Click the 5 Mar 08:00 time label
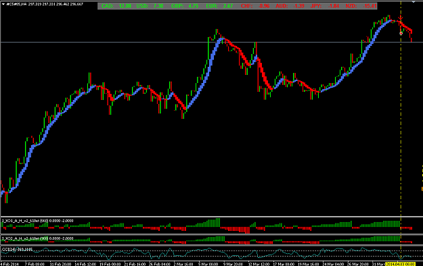 [x=208, y=264]
